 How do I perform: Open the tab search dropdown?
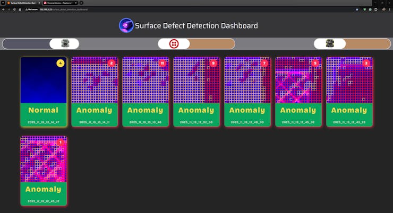tap(3, 3)
